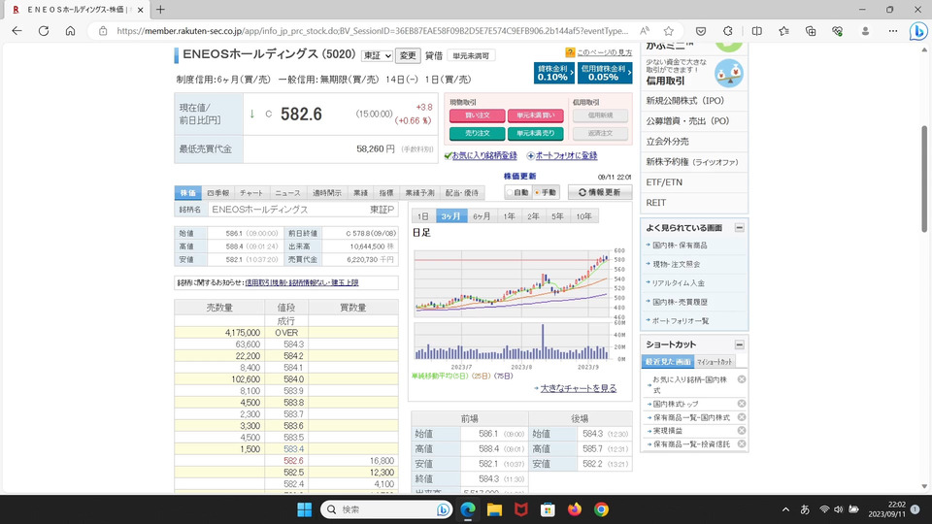Viewport: 932px width, 524px height.
Task: Click the 売り注文 sell order button
Action: click(x=478, y=134)
